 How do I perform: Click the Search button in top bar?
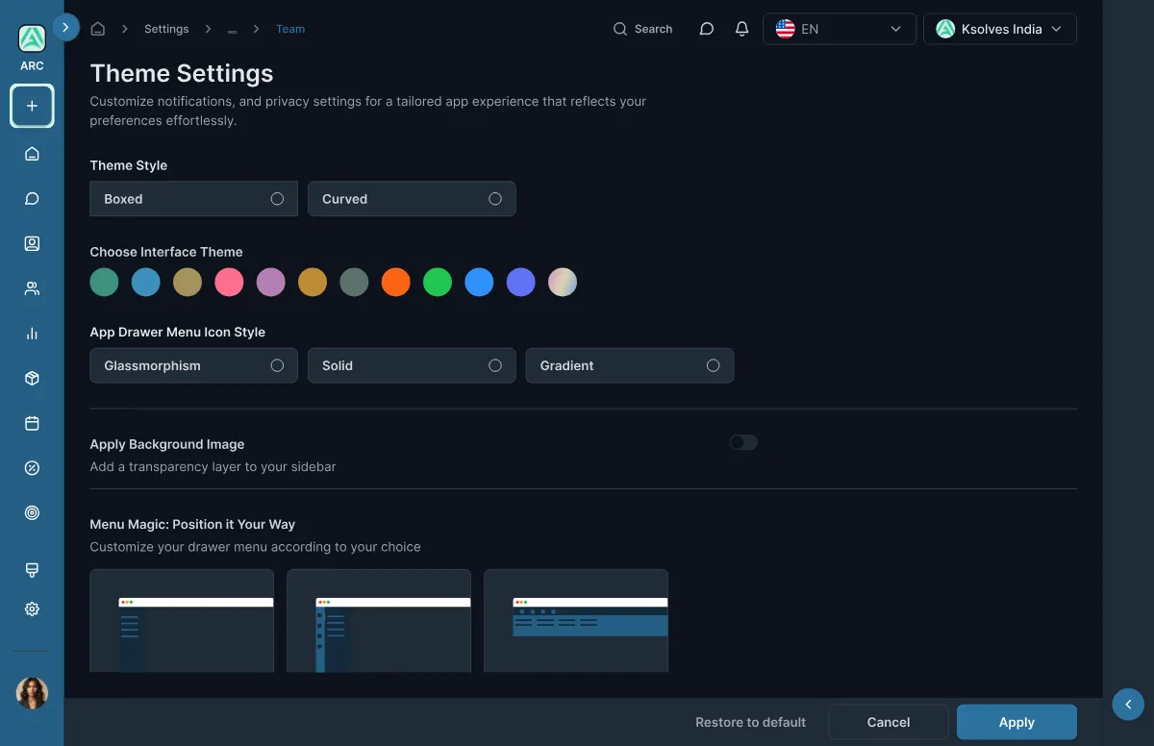point(642,29)
